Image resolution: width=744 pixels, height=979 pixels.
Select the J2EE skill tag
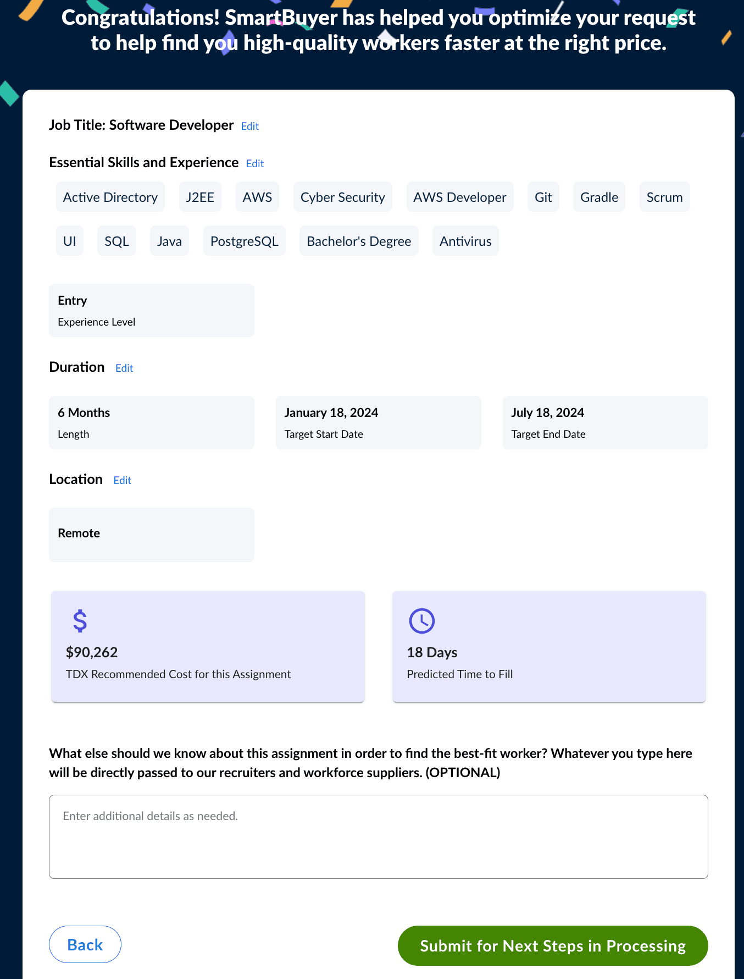200,197
